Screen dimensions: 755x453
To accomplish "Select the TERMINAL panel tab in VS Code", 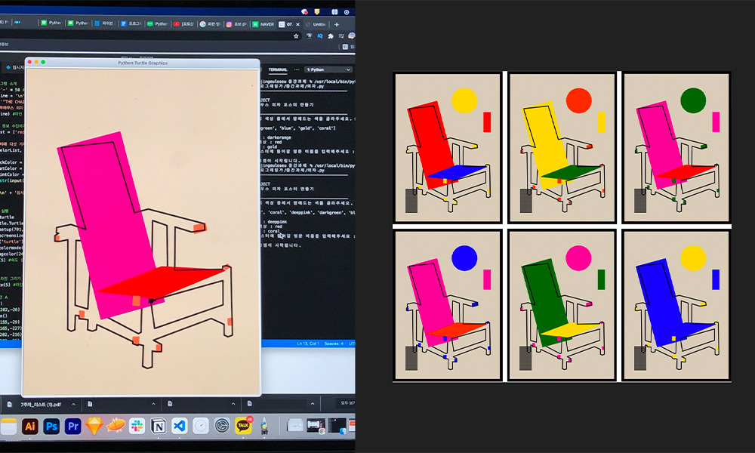I will click(x=278, y=69).
